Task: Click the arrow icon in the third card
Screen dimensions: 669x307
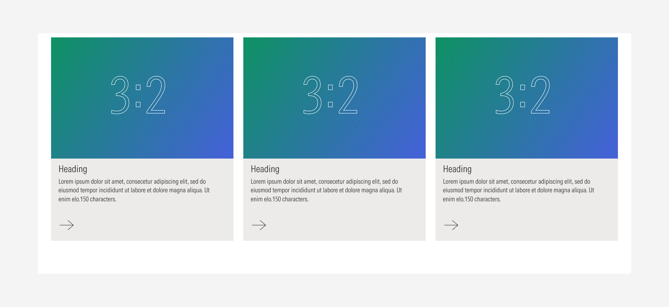Action: pos(451,225)
